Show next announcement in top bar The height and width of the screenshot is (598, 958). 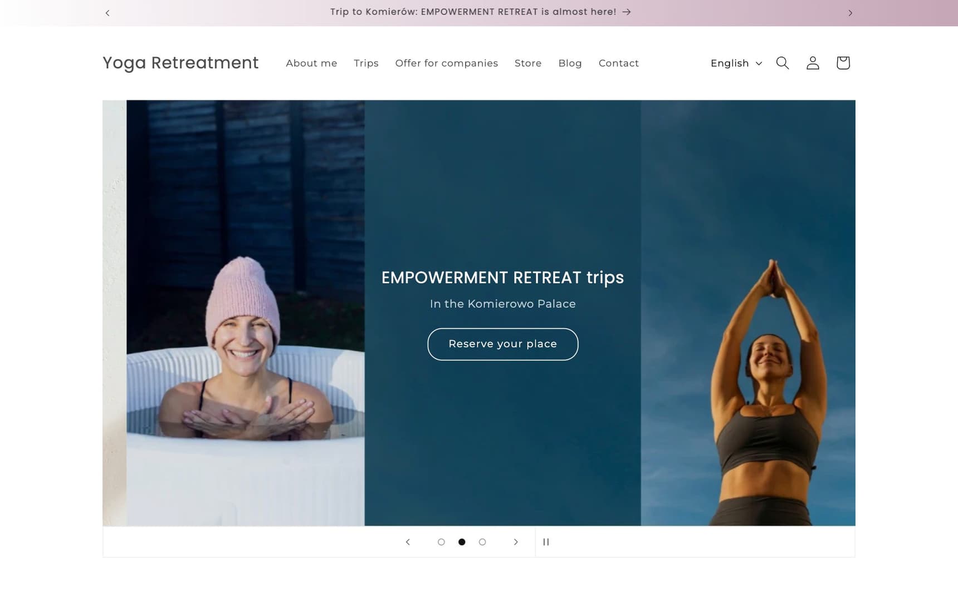(850, 13)
